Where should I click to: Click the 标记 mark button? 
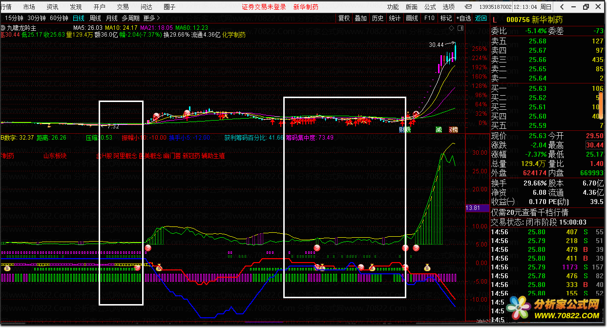point(446,18)
